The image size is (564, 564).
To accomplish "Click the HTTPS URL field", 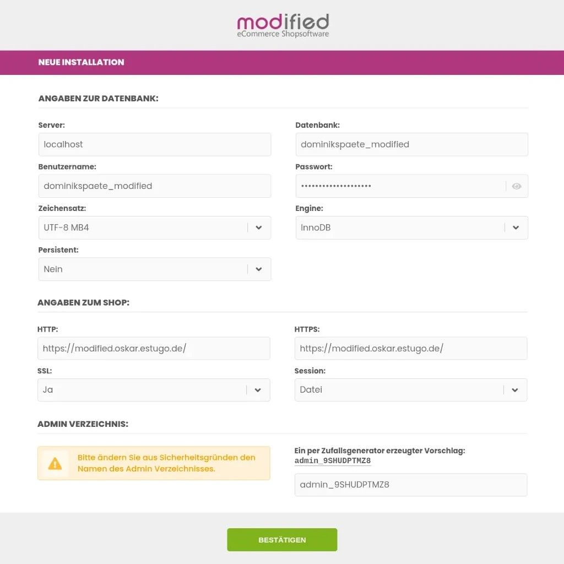I will click(x=411, y=349).
